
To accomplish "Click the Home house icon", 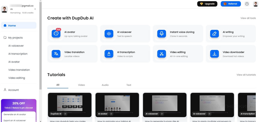I will 5,25.
